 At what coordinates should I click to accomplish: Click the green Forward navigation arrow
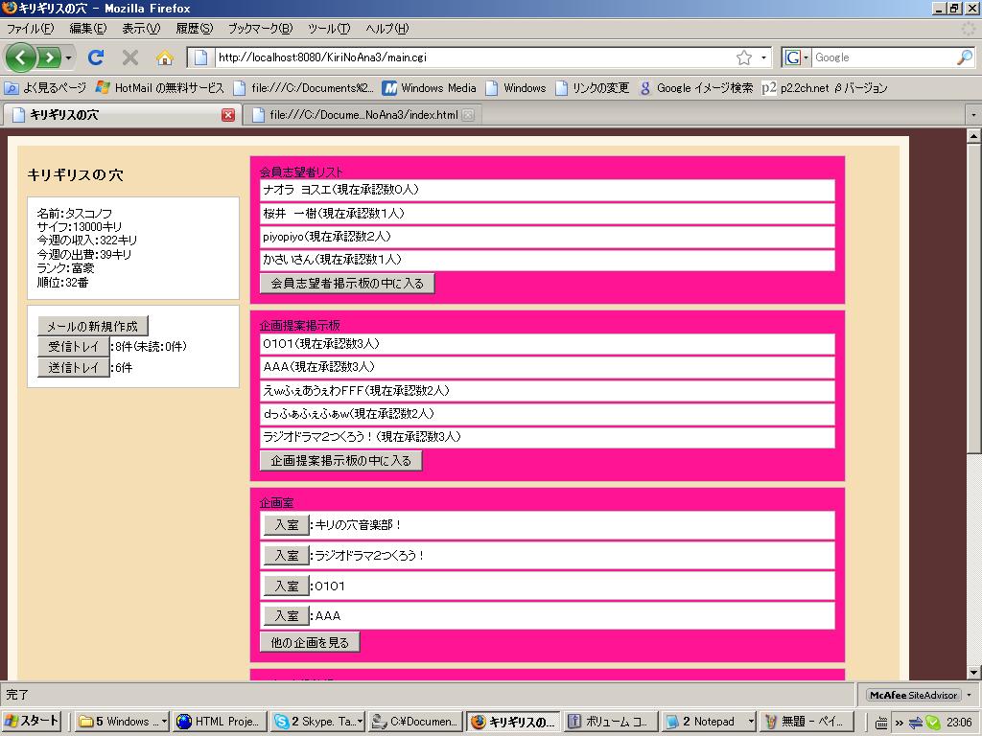coord(49,57)
